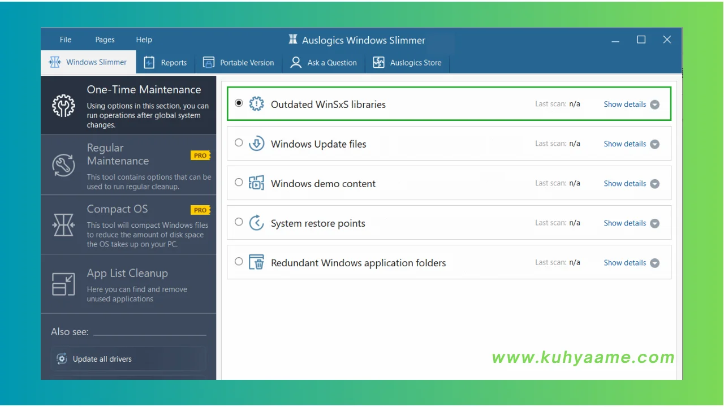The image size is (724, 407).
Task: Click the App List Cleanup icon
Action: [x=63, y=284]
